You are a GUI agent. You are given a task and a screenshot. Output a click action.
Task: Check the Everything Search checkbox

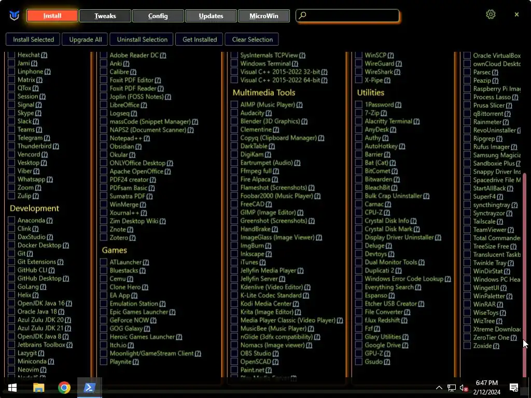[x=359, y=287]
